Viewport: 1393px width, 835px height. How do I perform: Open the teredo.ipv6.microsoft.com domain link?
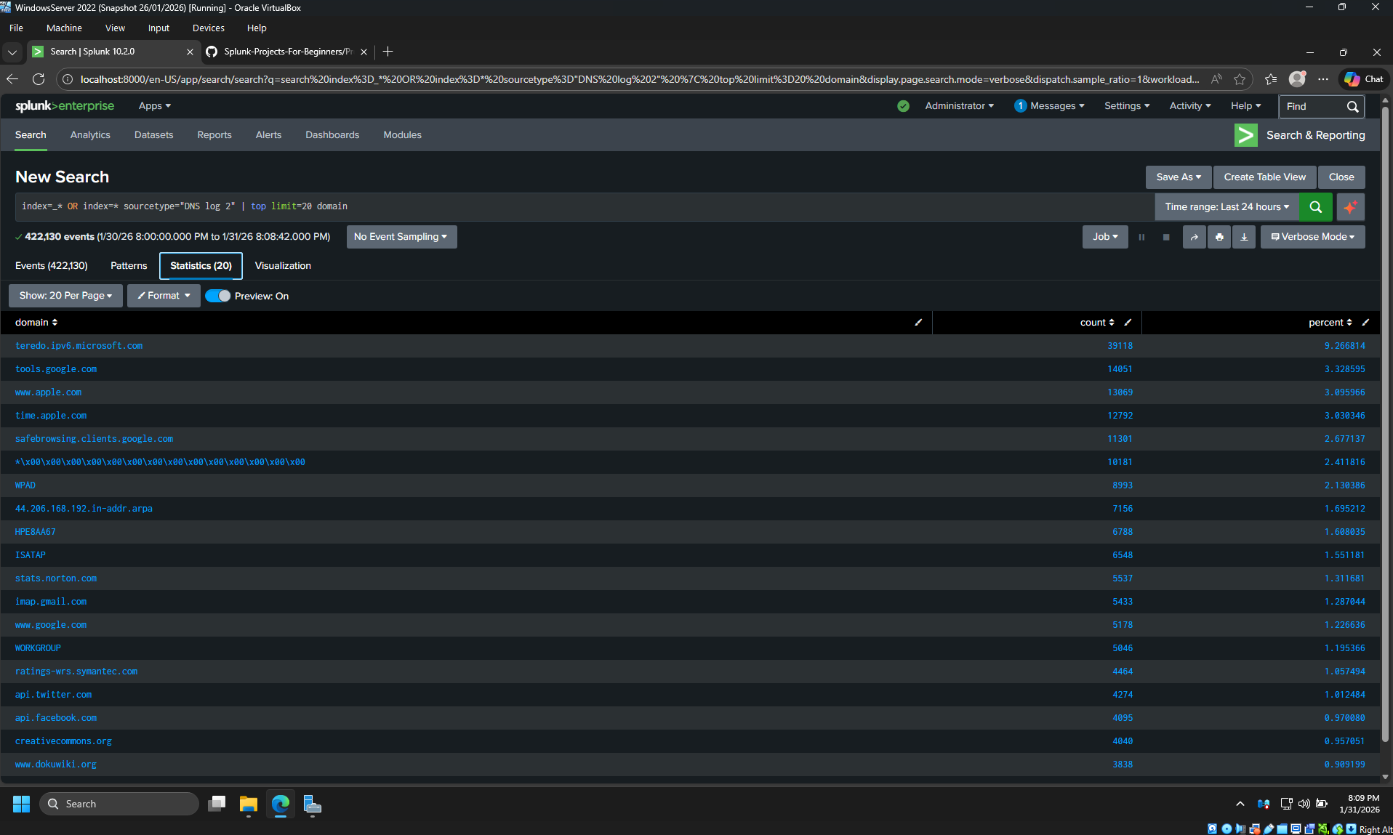[x=79, y=346]
